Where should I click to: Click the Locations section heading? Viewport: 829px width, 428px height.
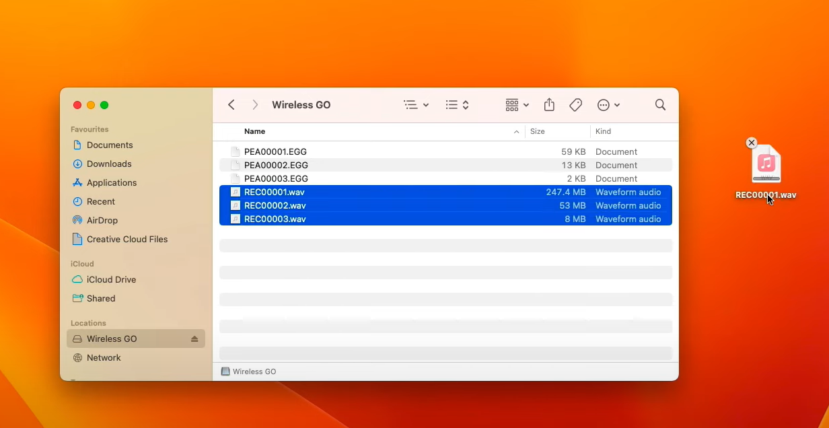(x=88, y=323)
